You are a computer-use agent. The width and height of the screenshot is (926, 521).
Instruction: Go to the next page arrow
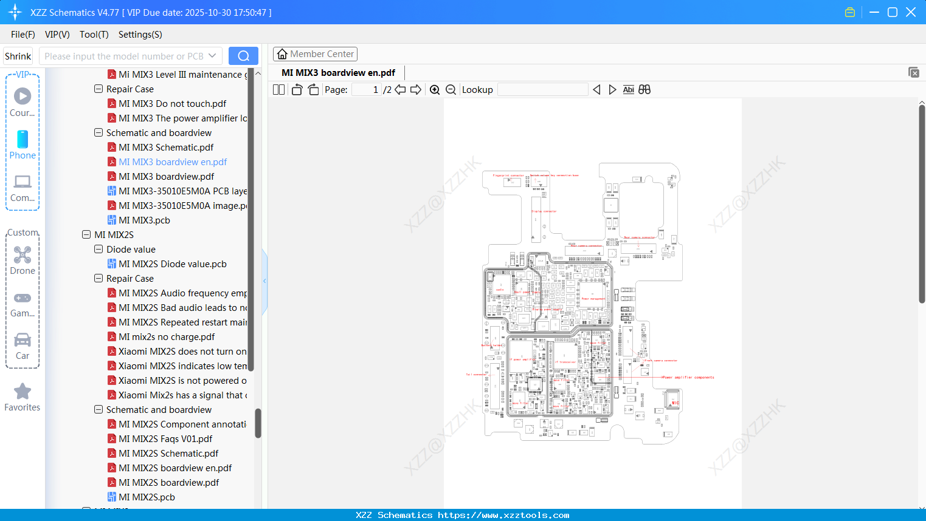[416, 90]
